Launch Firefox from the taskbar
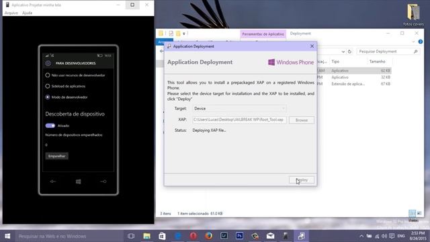This screenshot has width=430, height=242. click(x=208, y=236)
